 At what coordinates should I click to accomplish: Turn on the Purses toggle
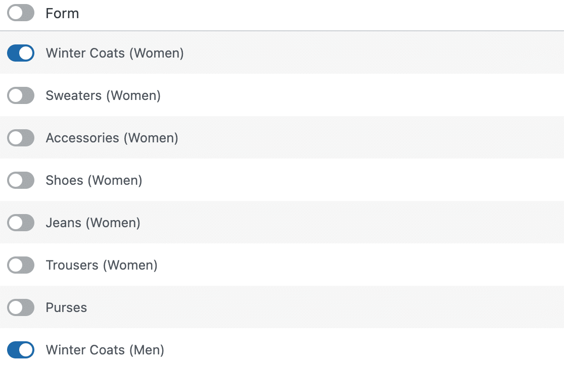tap(21, 307)
